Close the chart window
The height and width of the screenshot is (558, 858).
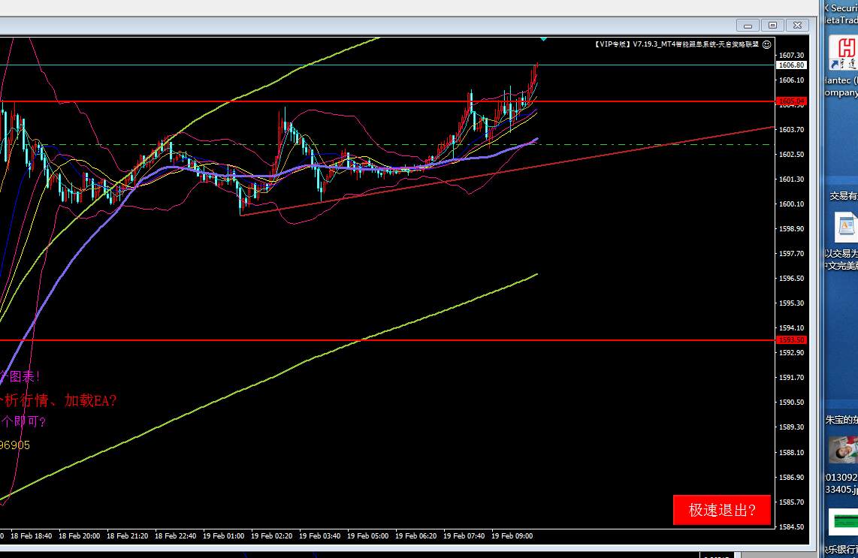[797, 26]
